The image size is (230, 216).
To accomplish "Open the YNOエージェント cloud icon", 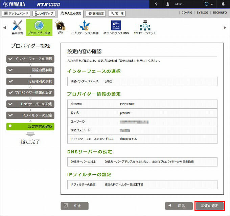I will coord(145,25).
